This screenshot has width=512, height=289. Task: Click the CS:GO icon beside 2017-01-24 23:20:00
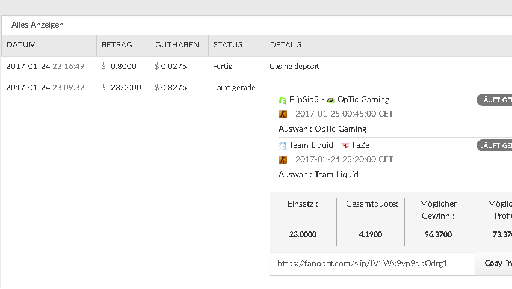pos(283,160)
